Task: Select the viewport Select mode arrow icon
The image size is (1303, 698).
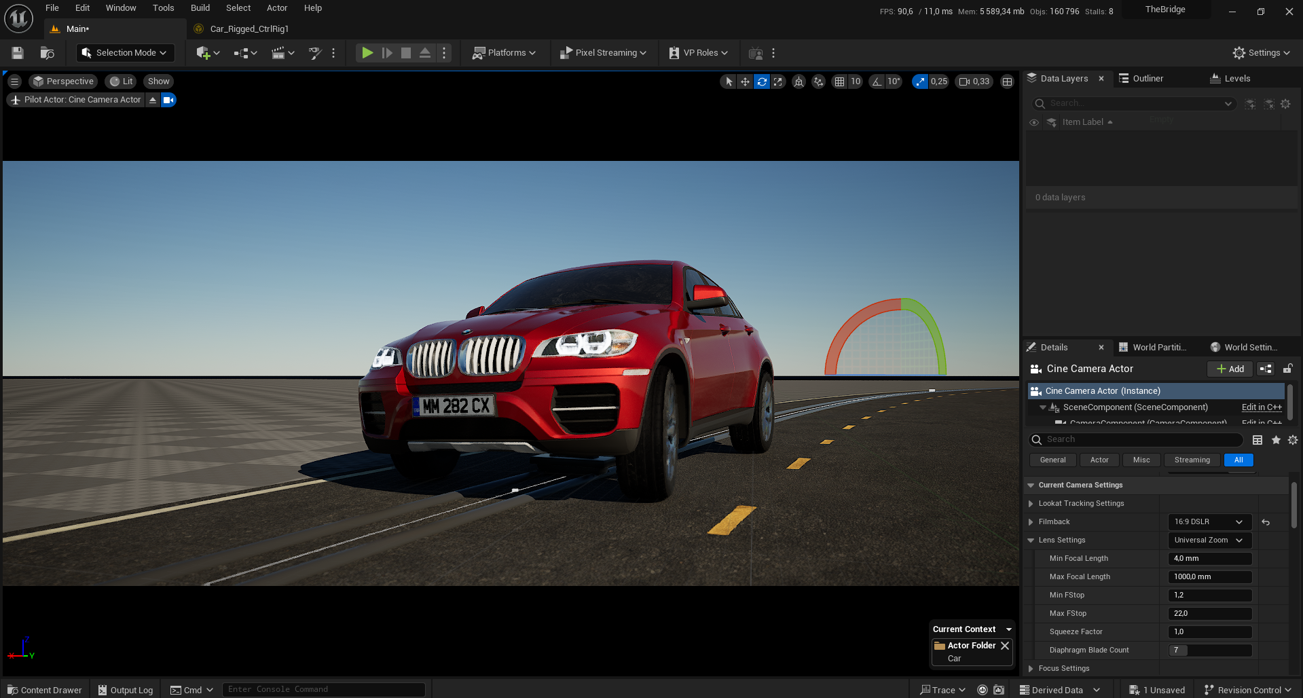Action: point(729,81)
